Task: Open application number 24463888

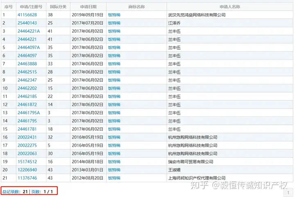Action: pyautogui.click(x=27, y=64)
